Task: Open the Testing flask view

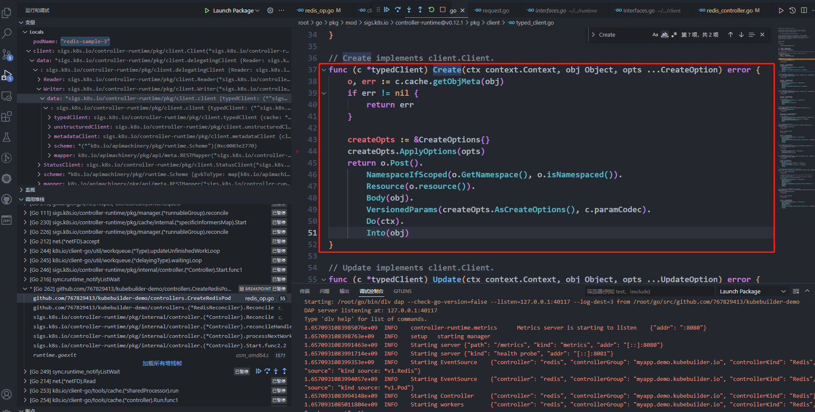Action: pyautogui.click(x=6, y=137)
